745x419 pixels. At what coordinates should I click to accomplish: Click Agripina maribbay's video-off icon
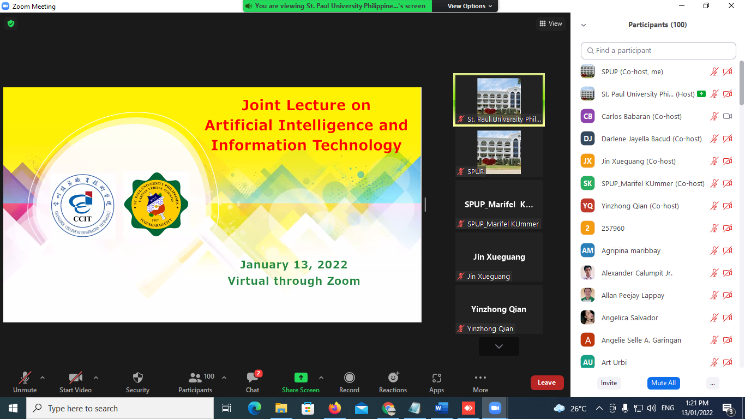728,250
